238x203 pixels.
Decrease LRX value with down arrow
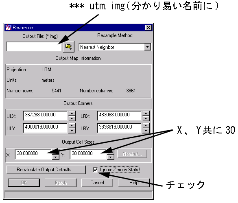(x=146, y=118)
